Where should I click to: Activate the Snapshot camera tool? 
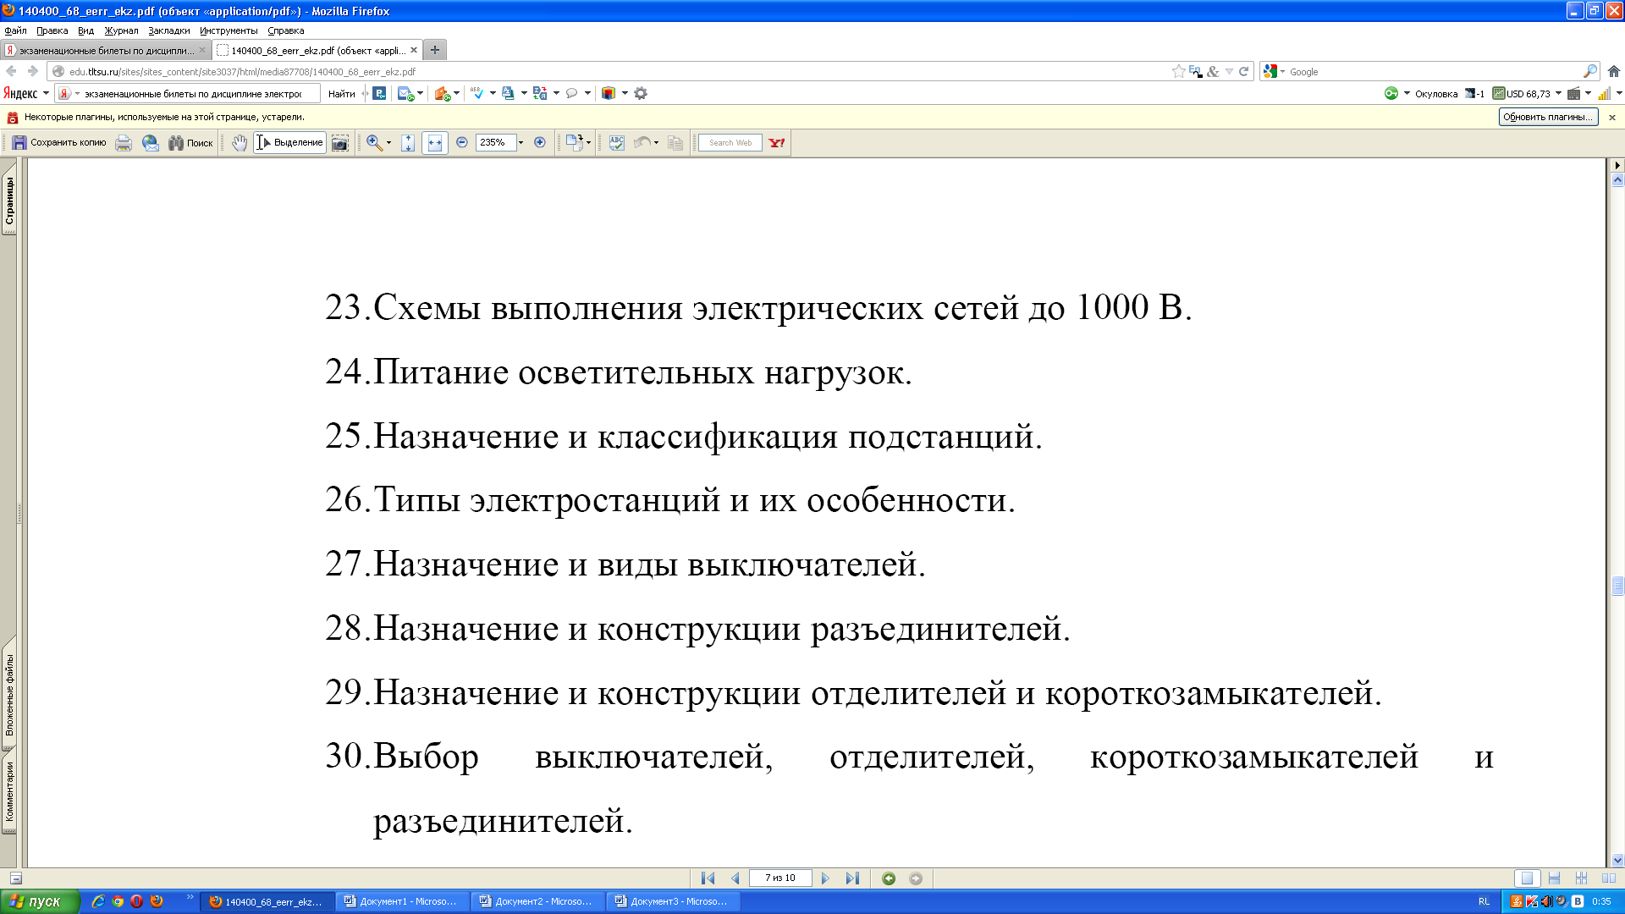click(340, 143)
